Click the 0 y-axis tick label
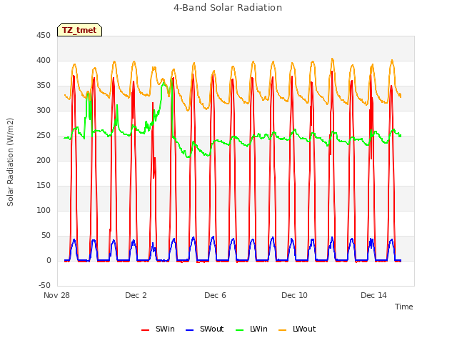 tap(49, 261)
